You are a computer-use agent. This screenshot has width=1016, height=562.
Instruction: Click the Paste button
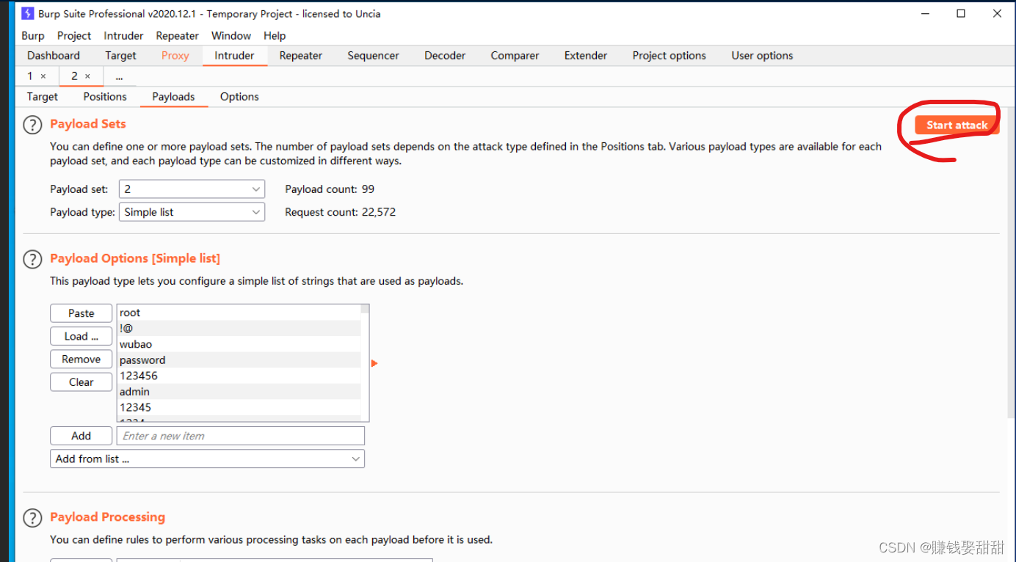click(81, 313)
